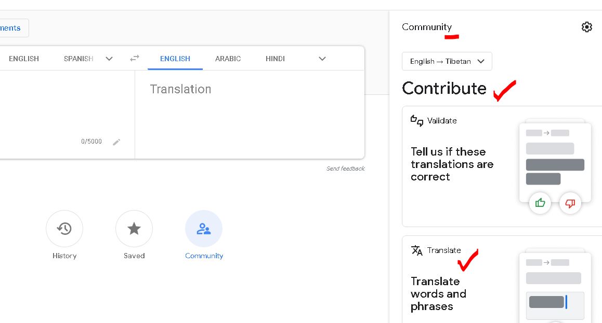Give a thumbs down to the translation
The image size is (602, 323).
[x=570, y=203]
